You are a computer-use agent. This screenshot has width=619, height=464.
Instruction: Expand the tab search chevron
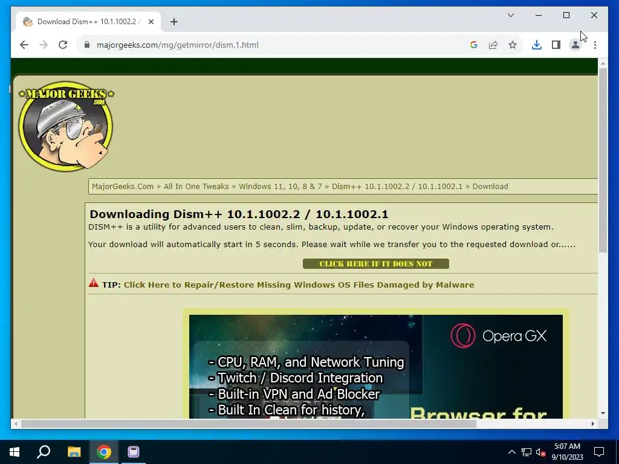[510, 15]
